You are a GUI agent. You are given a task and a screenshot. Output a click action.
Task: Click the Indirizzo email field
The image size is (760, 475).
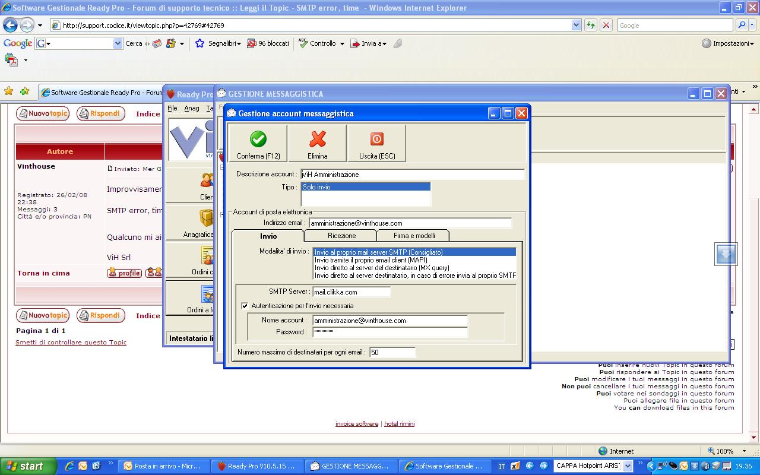[x=410, y=223]
